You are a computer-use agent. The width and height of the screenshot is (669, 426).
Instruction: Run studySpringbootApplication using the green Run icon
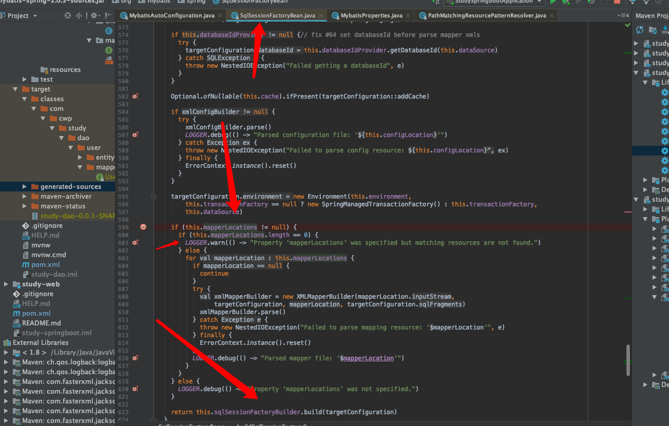(553, 3)
